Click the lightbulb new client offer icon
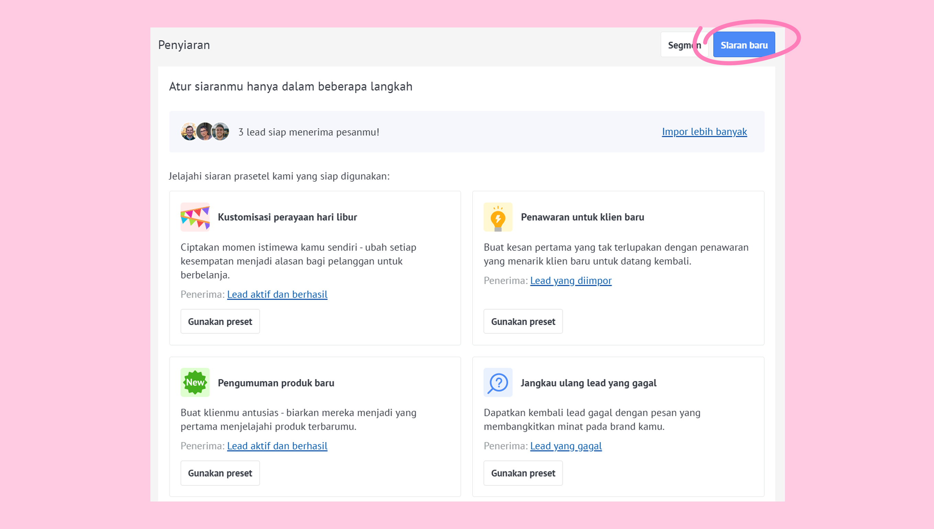This screenshot has width=934, height=529. (498, 217)
